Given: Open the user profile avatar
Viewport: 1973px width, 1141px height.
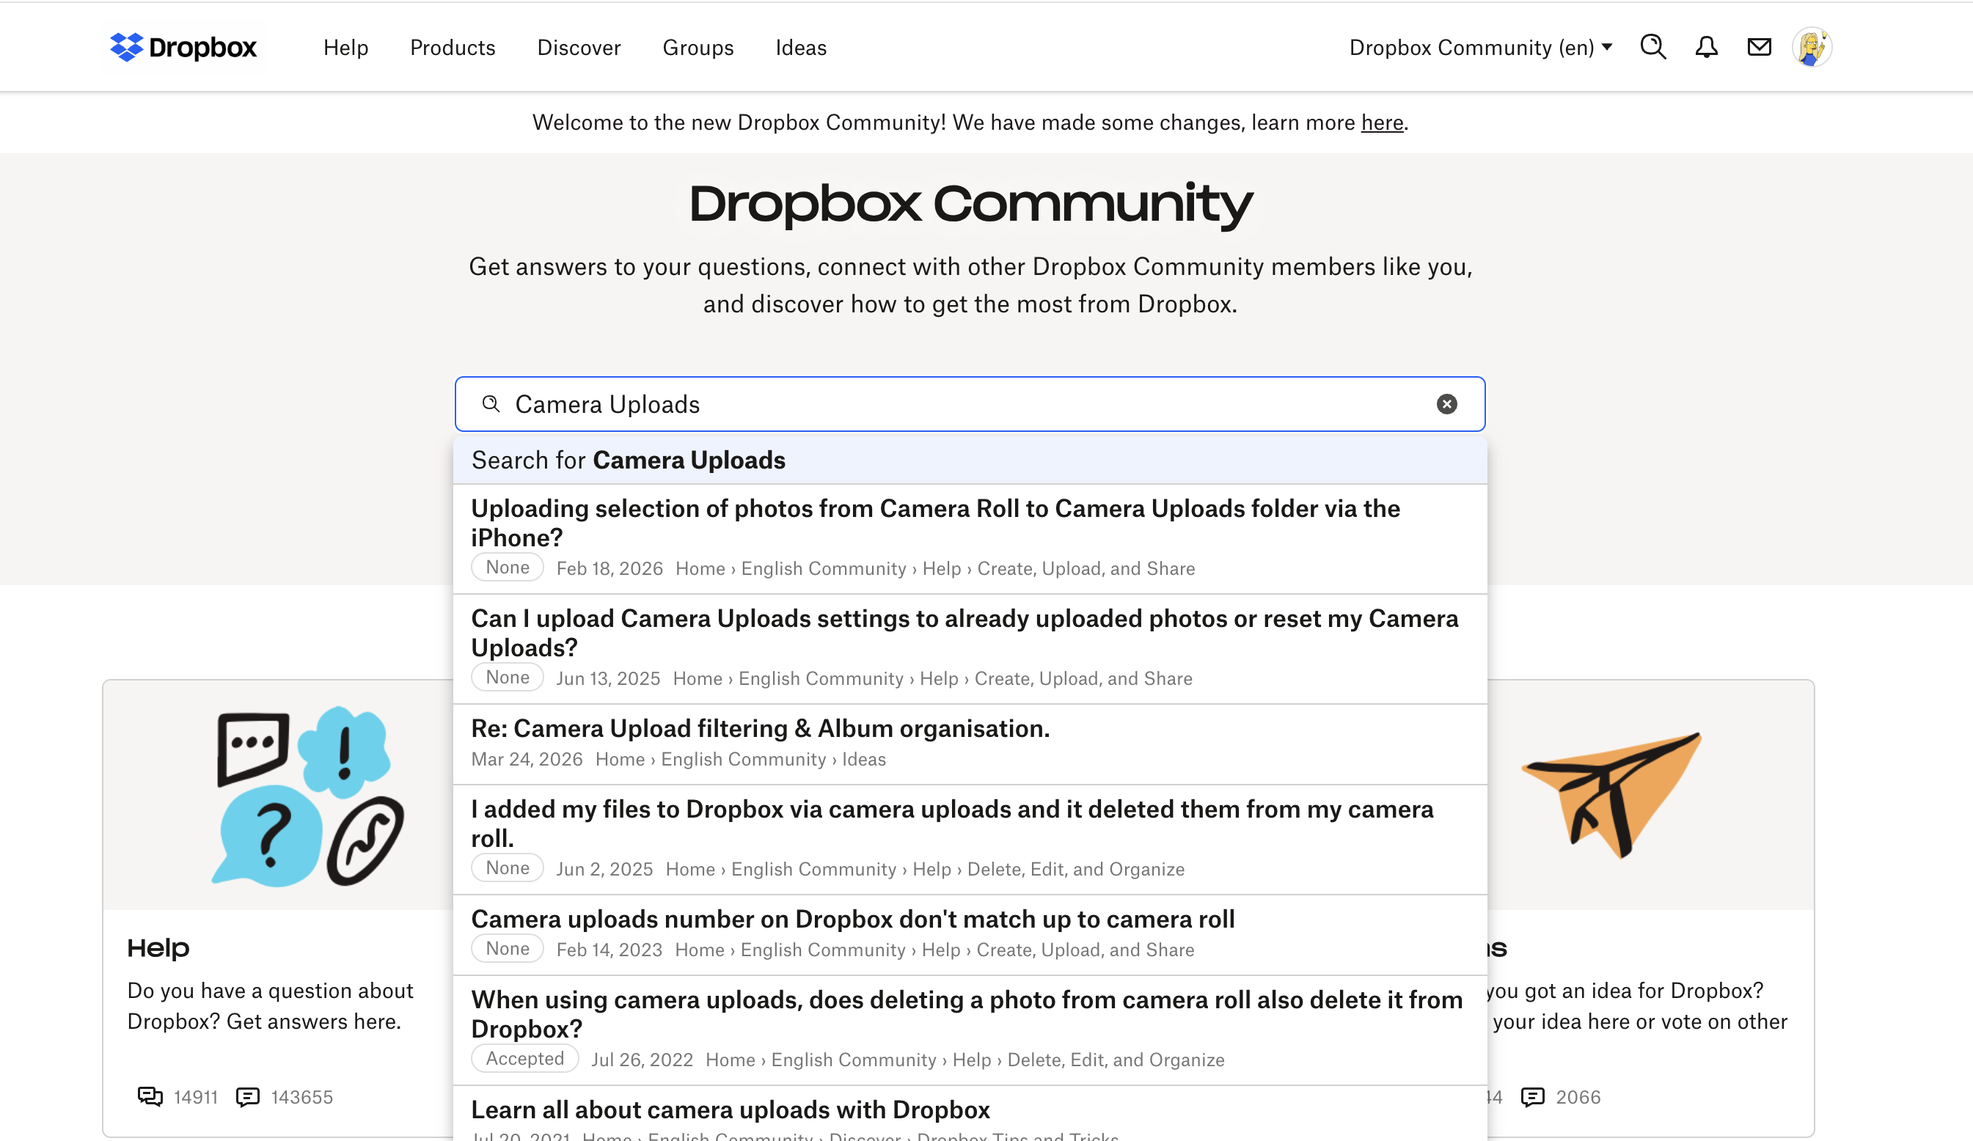Looking at the screenshot, I should coord(1811,47).
